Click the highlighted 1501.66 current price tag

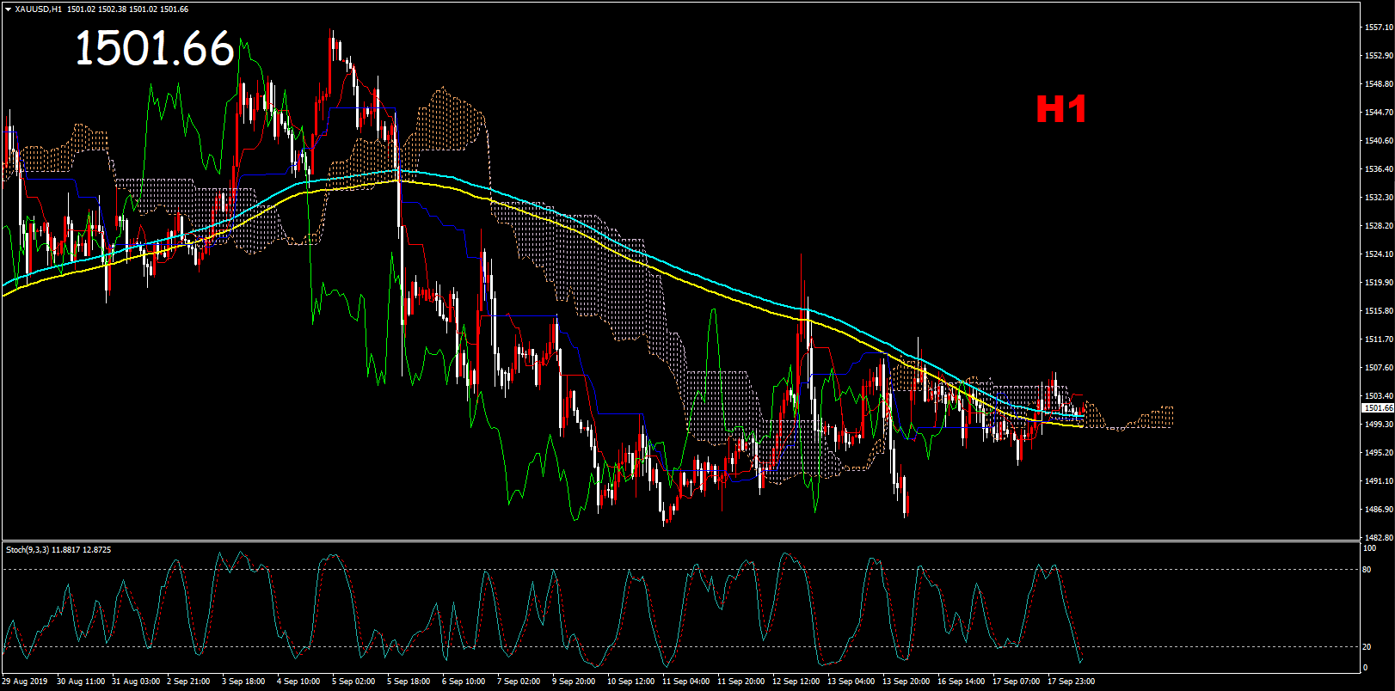(1379, 408)
